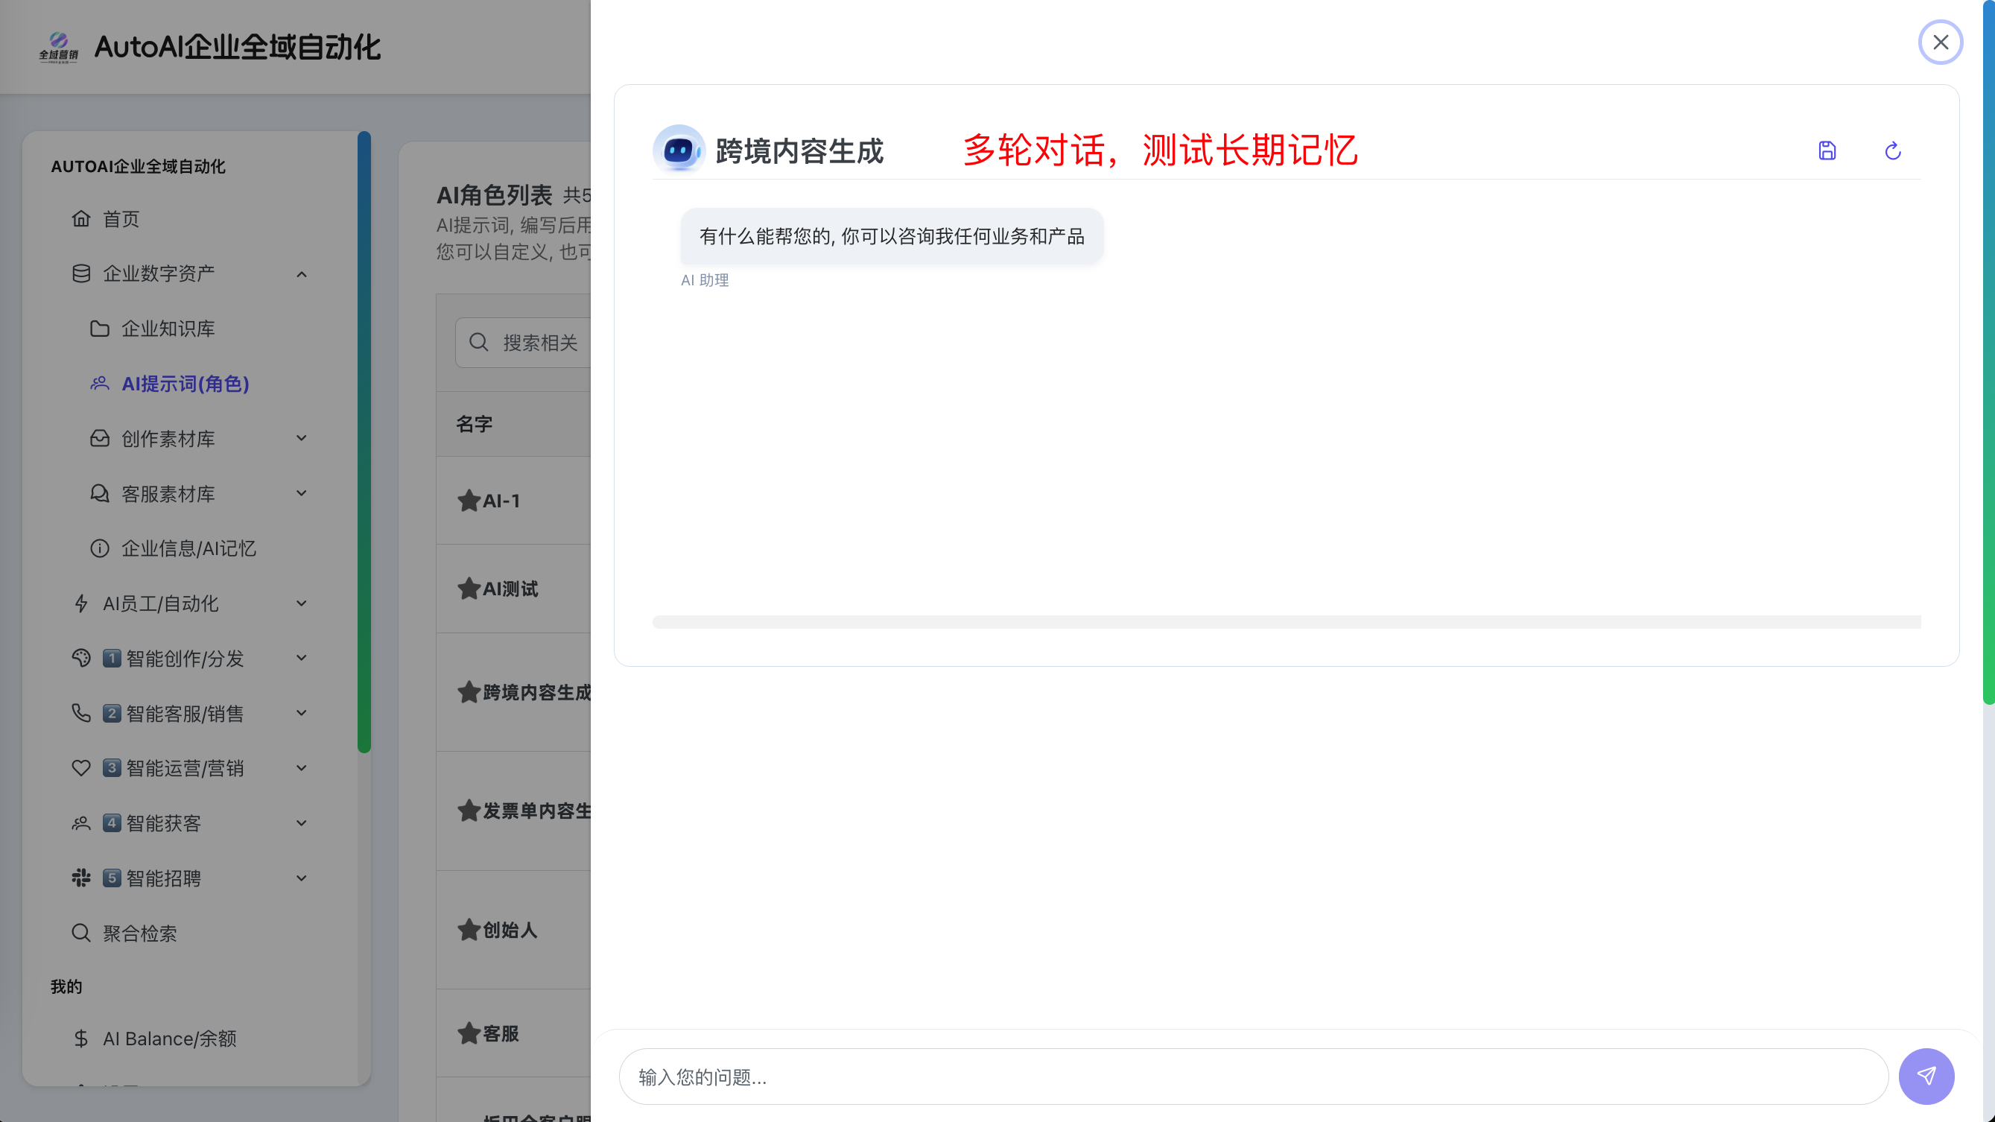Viewport: 1995px width, 1122px height.
Task: Open 聚合检索 in the sidebar
Action: [139, 933]
